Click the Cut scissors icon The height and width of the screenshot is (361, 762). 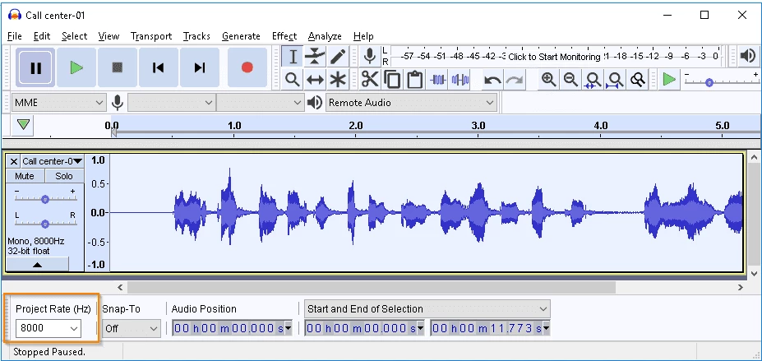(369, 80)
